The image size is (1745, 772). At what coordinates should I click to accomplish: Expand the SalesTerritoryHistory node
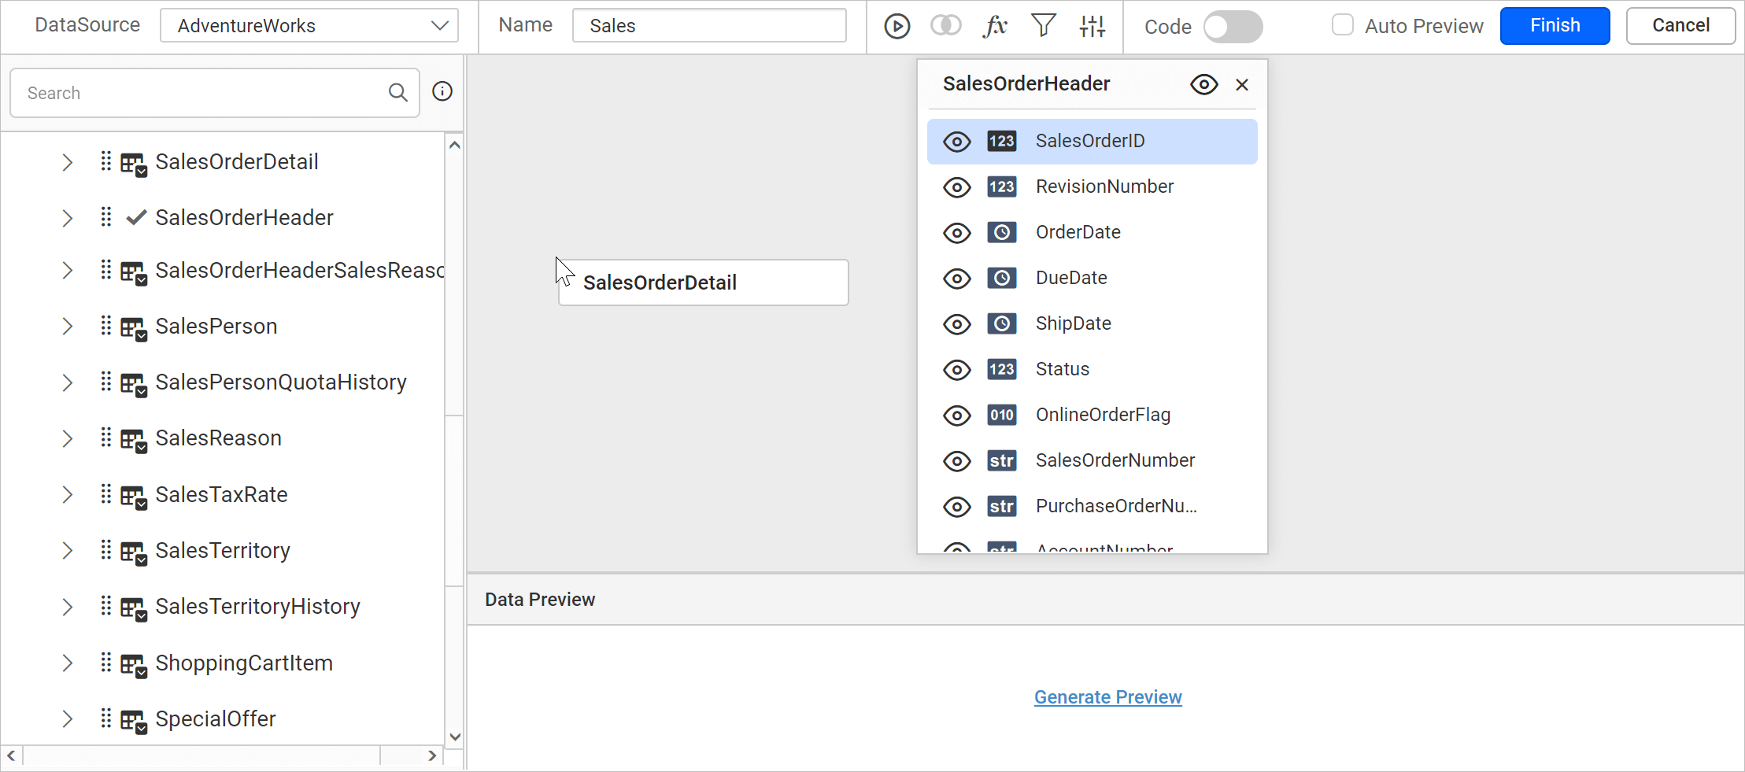pos(68,607)
